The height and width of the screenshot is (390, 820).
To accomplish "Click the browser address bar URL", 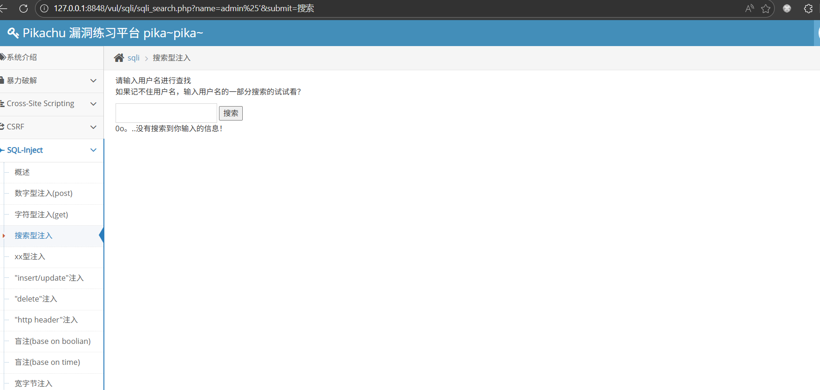I will pyautogui.click(x=184, y=8).
